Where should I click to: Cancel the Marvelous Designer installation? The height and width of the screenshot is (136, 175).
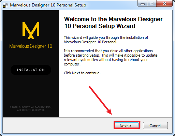pyautogui.click(x=155, y=125)
